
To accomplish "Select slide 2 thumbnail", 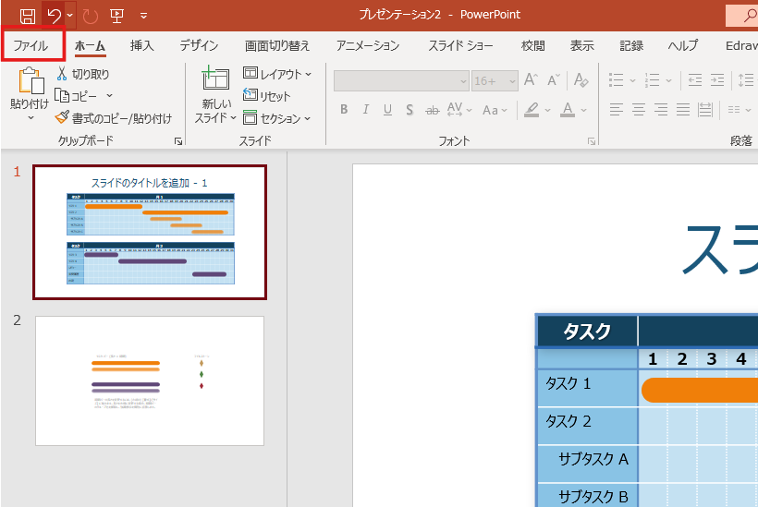I will pos(150,381).
